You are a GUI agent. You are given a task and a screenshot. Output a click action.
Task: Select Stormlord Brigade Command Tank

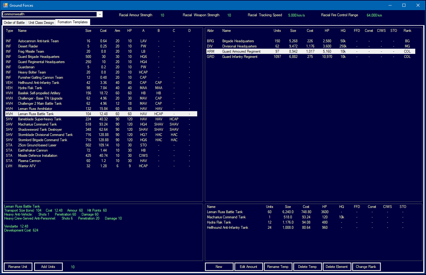coord(101,140)
